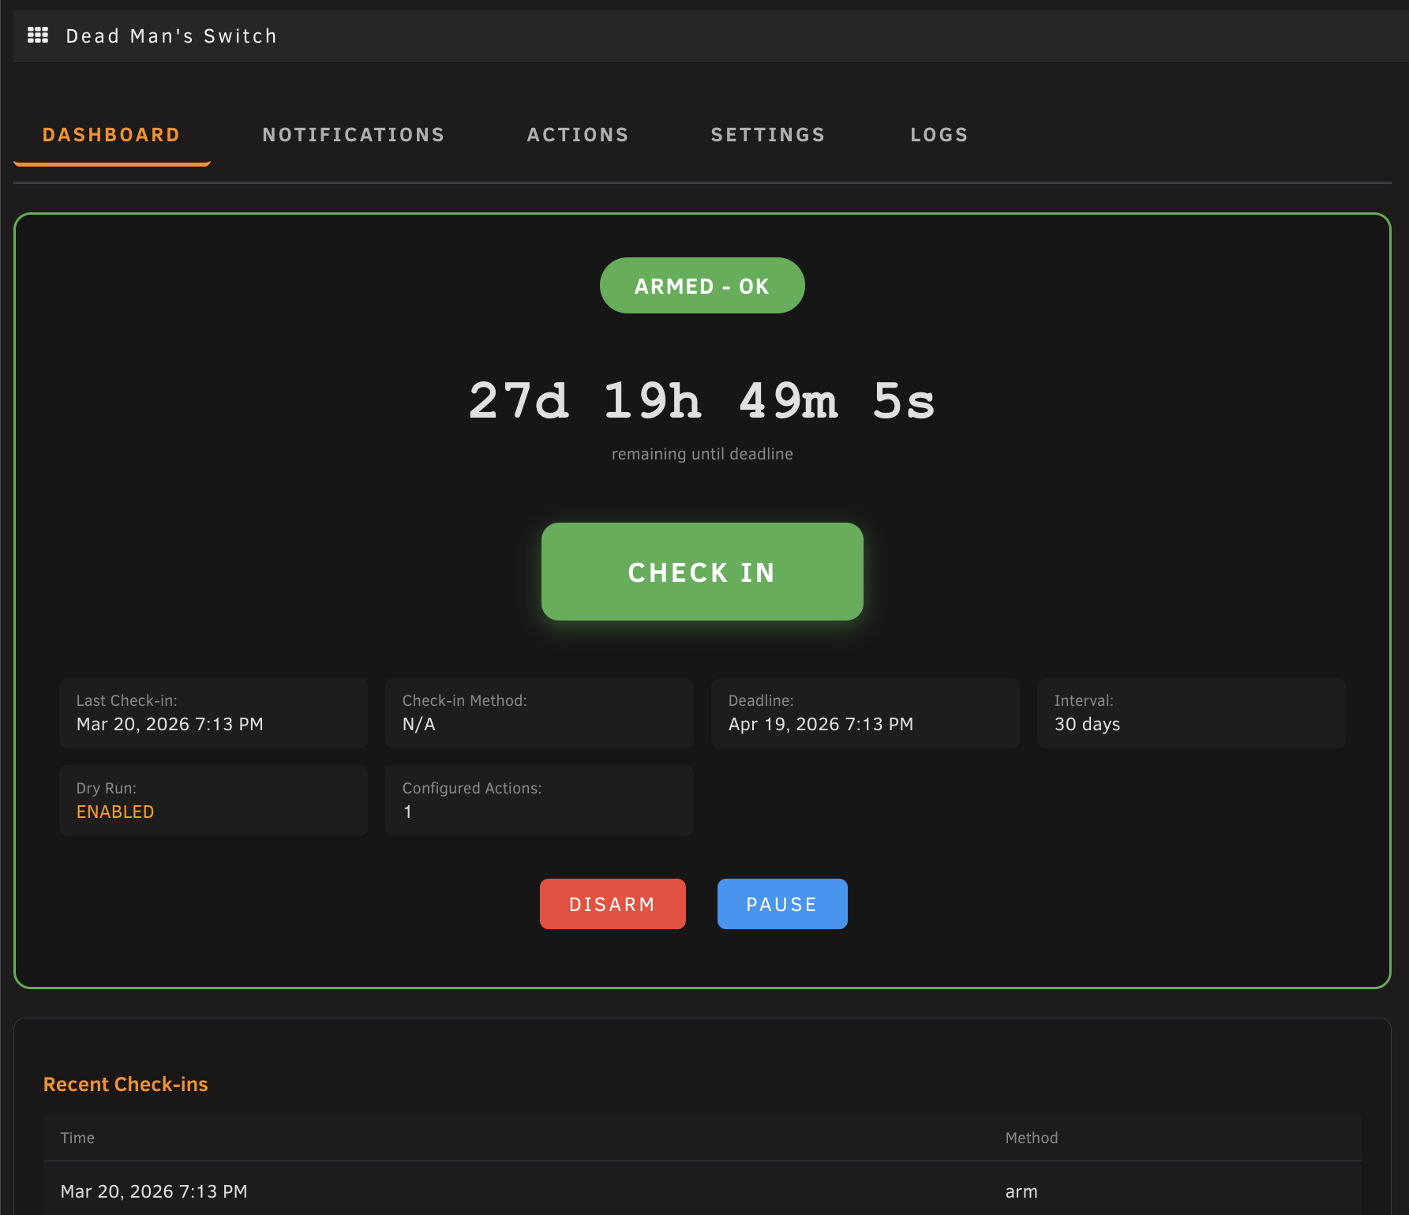Go to the Actions tab
Image resolution: width=1409 pixels, height=1215 pixels.
point(578,135)
